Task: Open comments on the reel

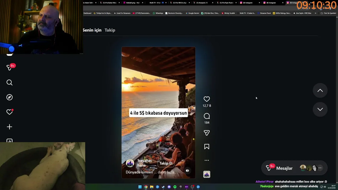Action: pyautogui.click(x=207, y=116)
